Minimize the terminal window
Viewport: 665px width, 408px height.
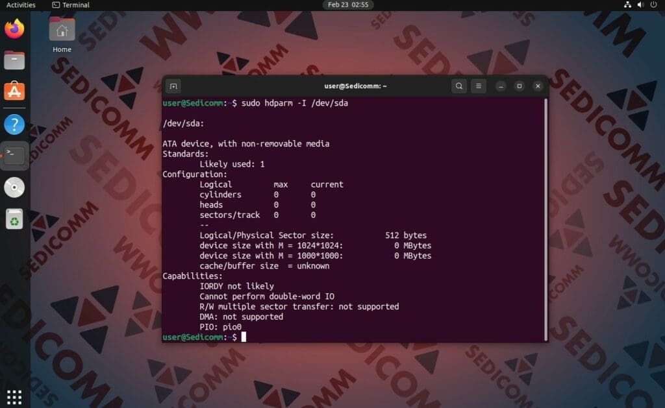(x=501, y=86)
